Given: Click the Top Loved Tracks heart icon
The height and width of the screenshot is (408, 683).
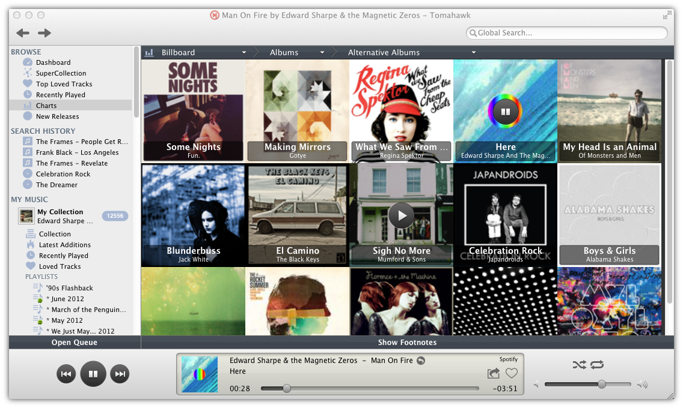Looking at the screenshot, I should (x=28, y=83).
